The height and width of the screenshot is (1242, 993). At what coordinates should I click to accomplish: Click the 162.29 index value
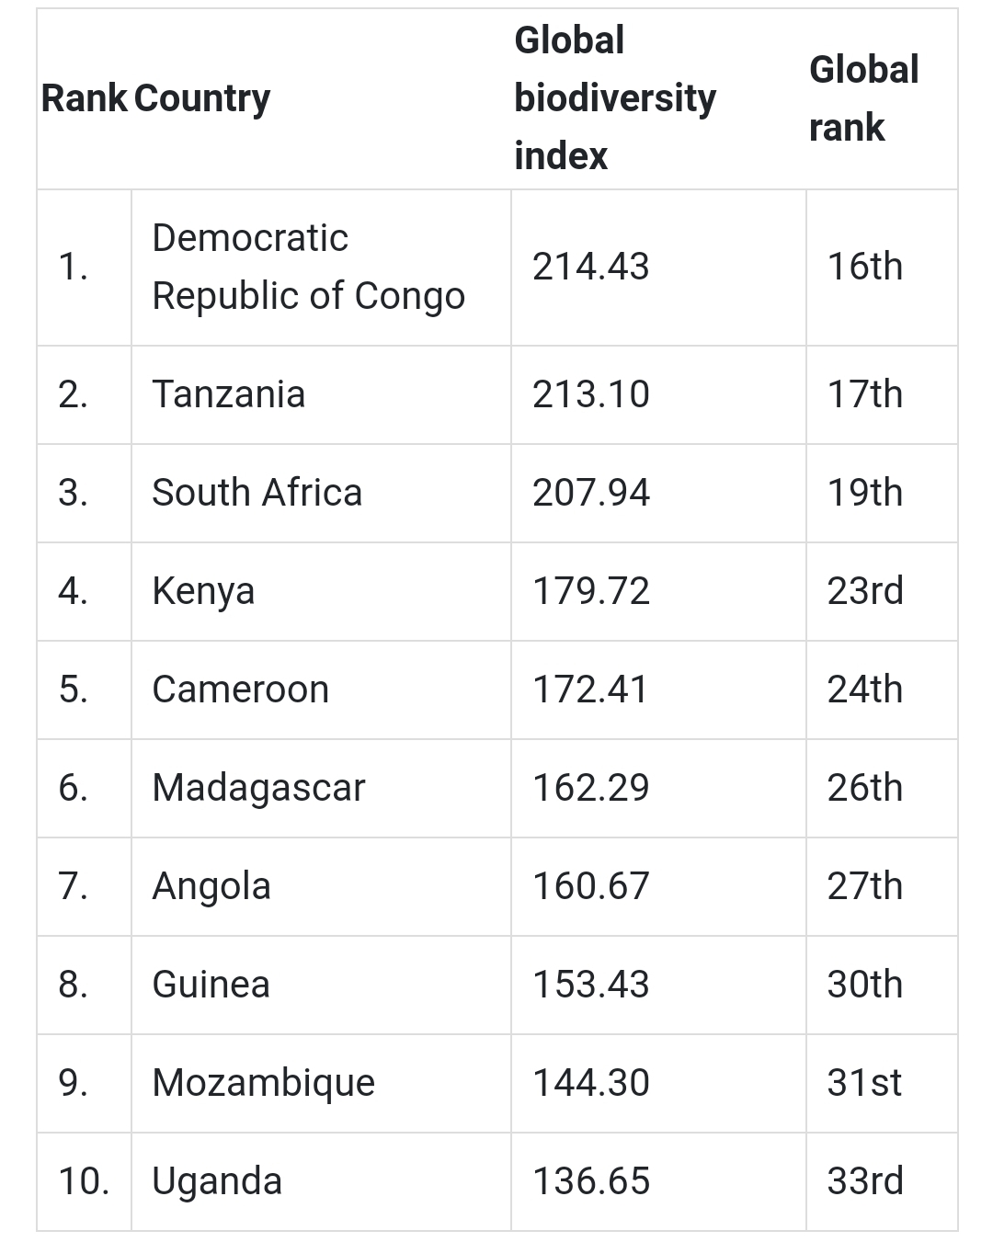[590, 788]
